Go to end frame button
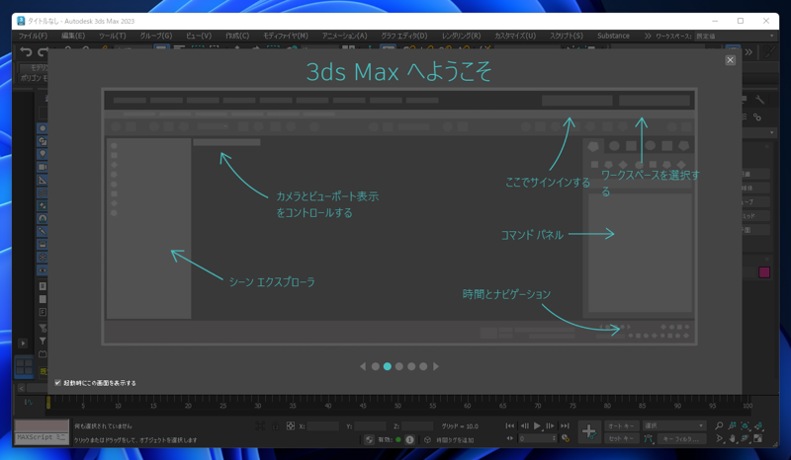791x460 pixels. (565, 426)
